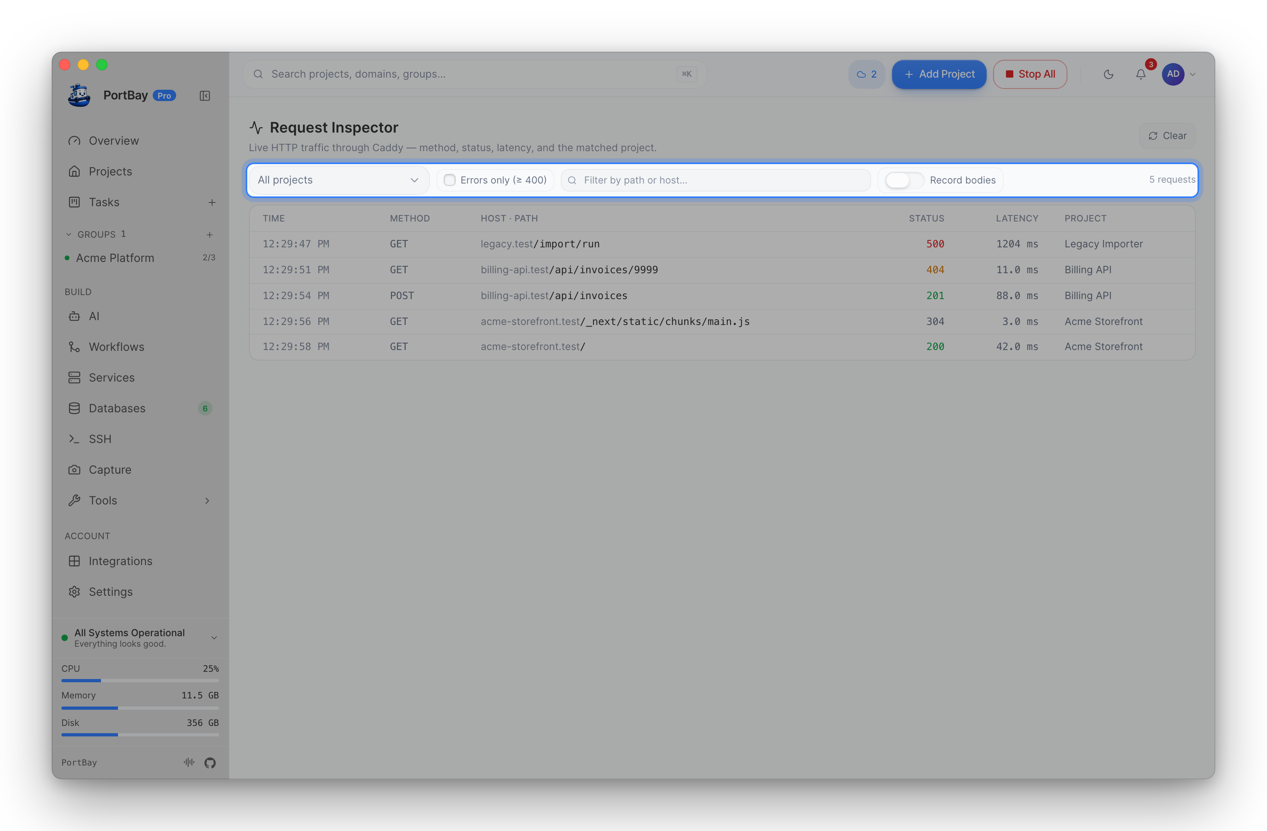Open the All projects dropdown
Screen dimensions: 1267x831
pyautogui.click(x=339, y=180)
